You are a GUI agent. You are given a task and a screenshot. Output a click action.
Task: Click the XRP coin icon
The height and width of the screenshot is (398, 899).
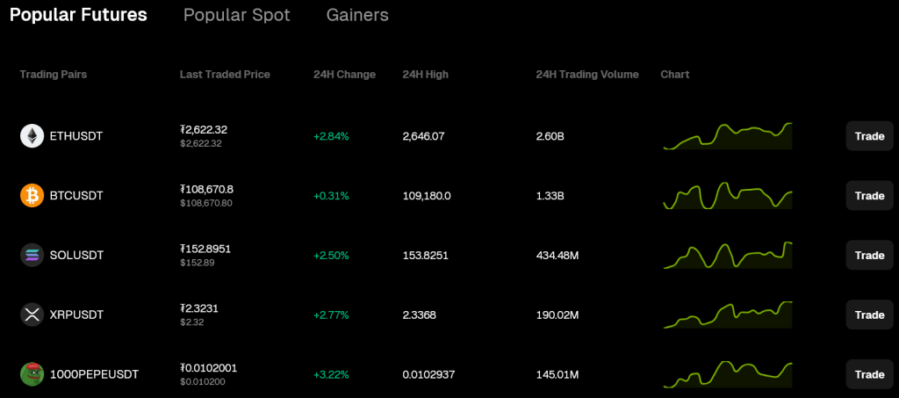point(32,315)
